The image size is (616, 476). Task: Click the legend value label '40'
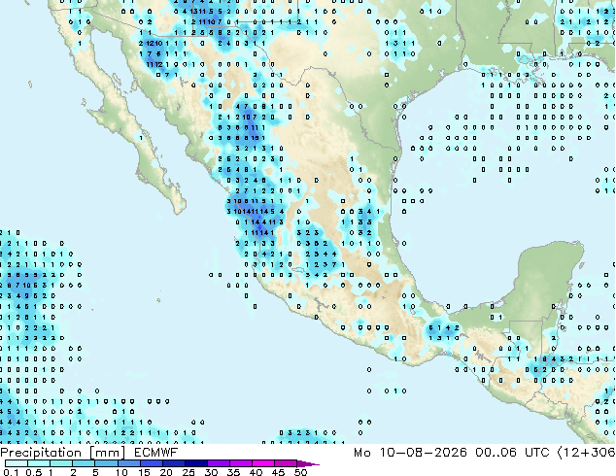[256, 472]
